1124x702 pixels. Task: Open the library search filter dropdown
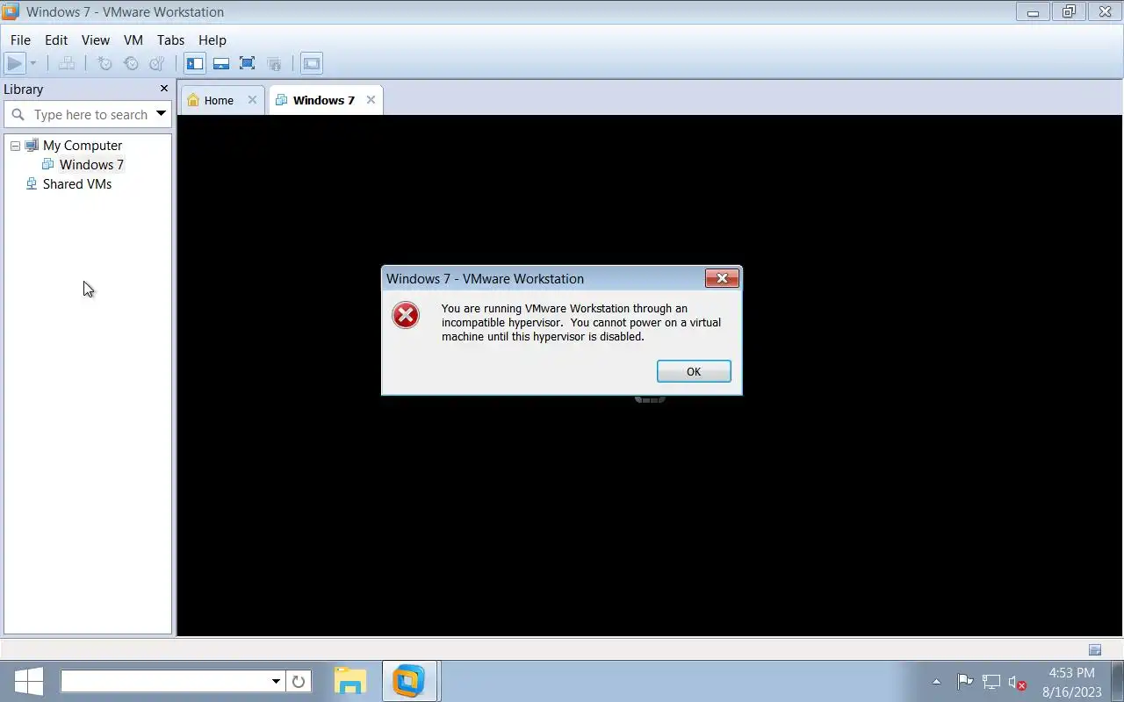[x=161, y=114]
